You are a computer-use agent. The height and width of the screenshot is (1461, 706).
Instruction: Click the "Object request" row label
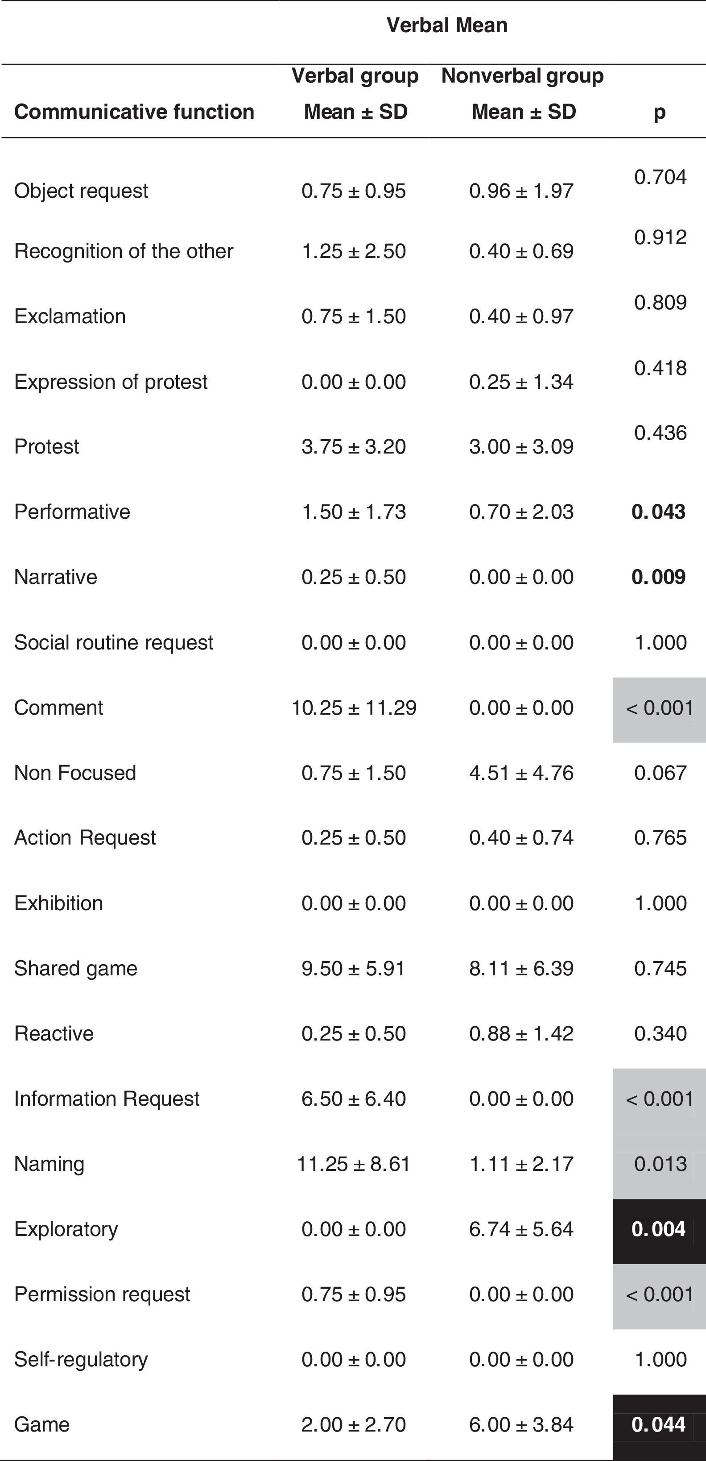click(x=81, y=191)
